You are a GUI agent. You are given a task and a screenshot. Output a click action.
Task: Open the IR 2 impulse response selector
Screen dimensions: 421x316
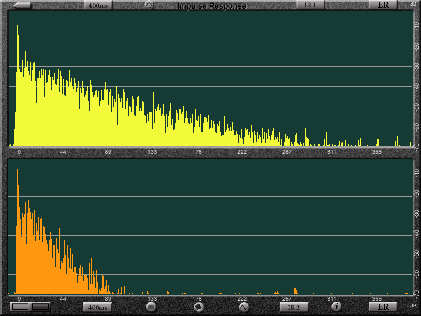point(294,307)
